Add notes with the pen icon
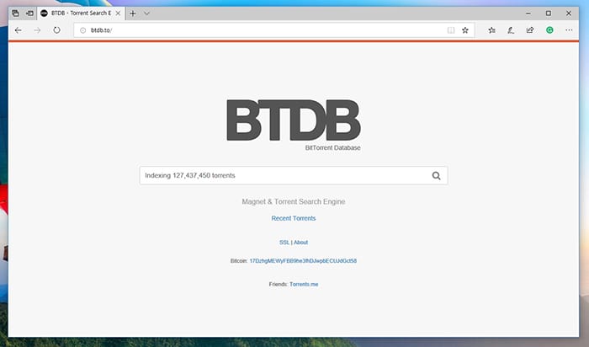 point(511,30)
